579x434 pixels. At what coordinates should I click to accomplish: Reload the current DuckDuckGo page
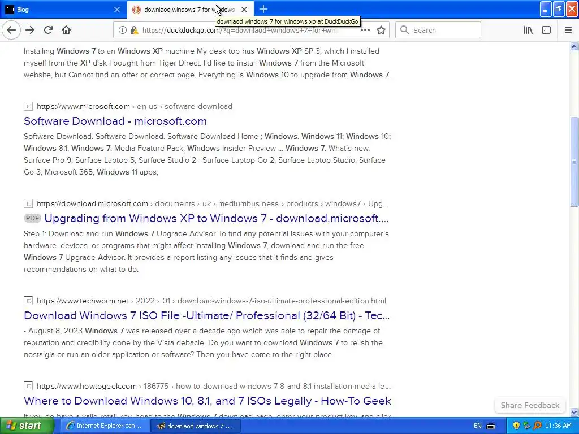48,31
